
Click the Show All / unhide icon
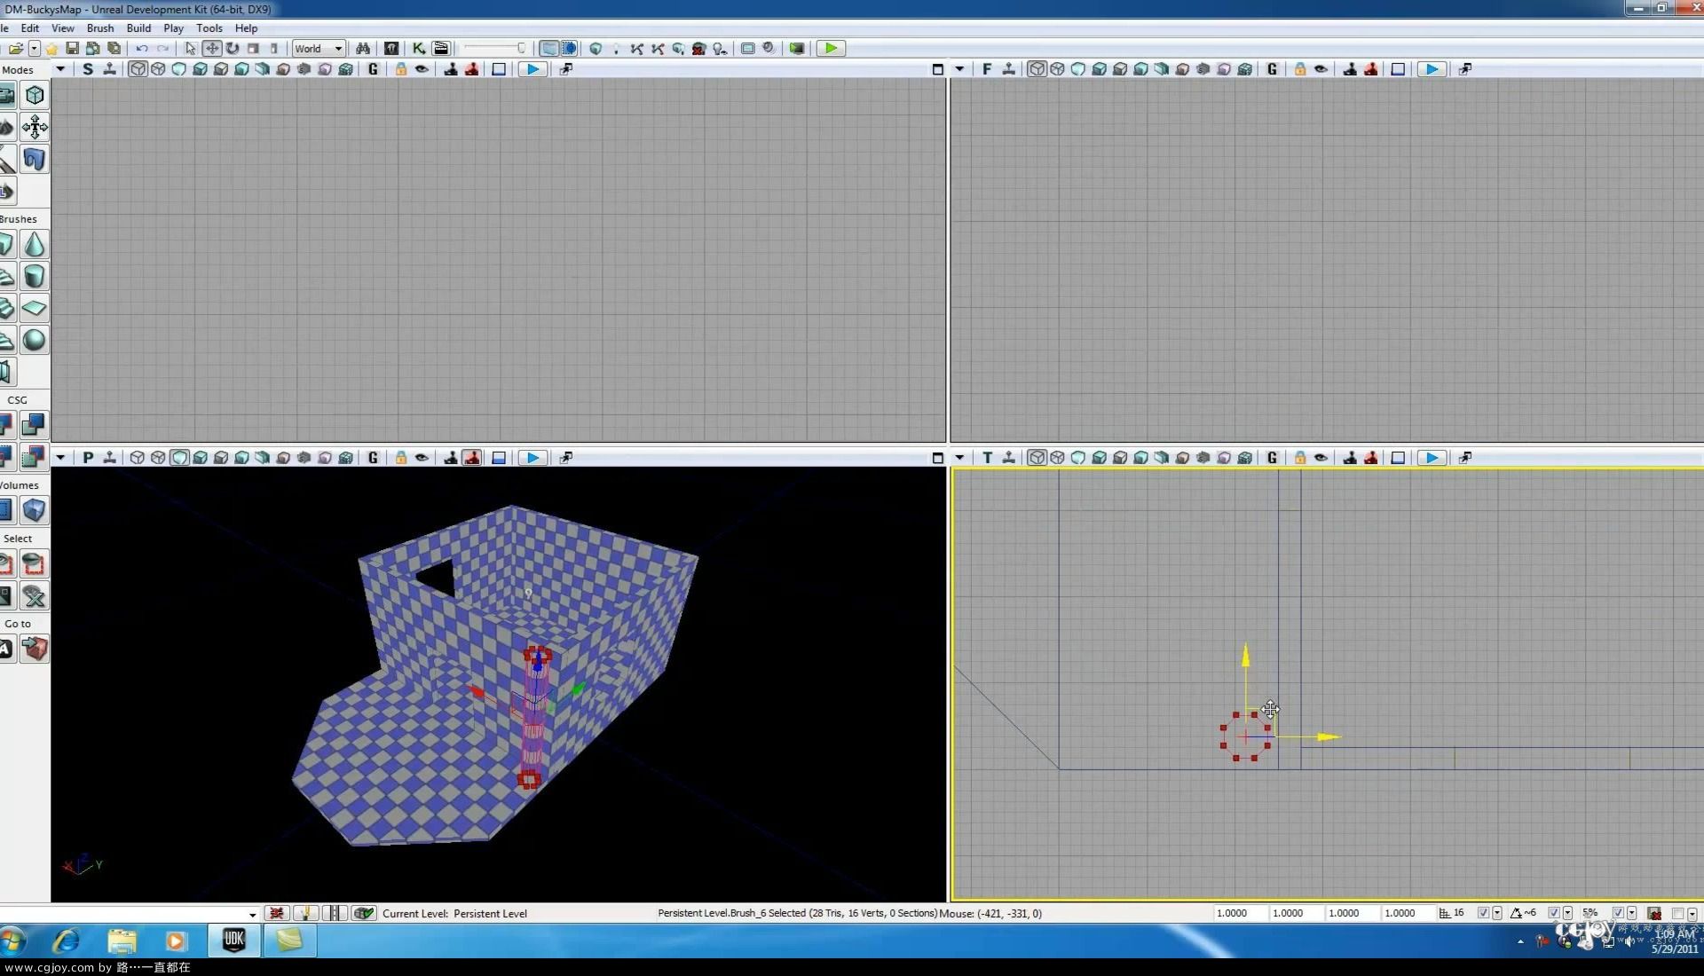(35, 596)
